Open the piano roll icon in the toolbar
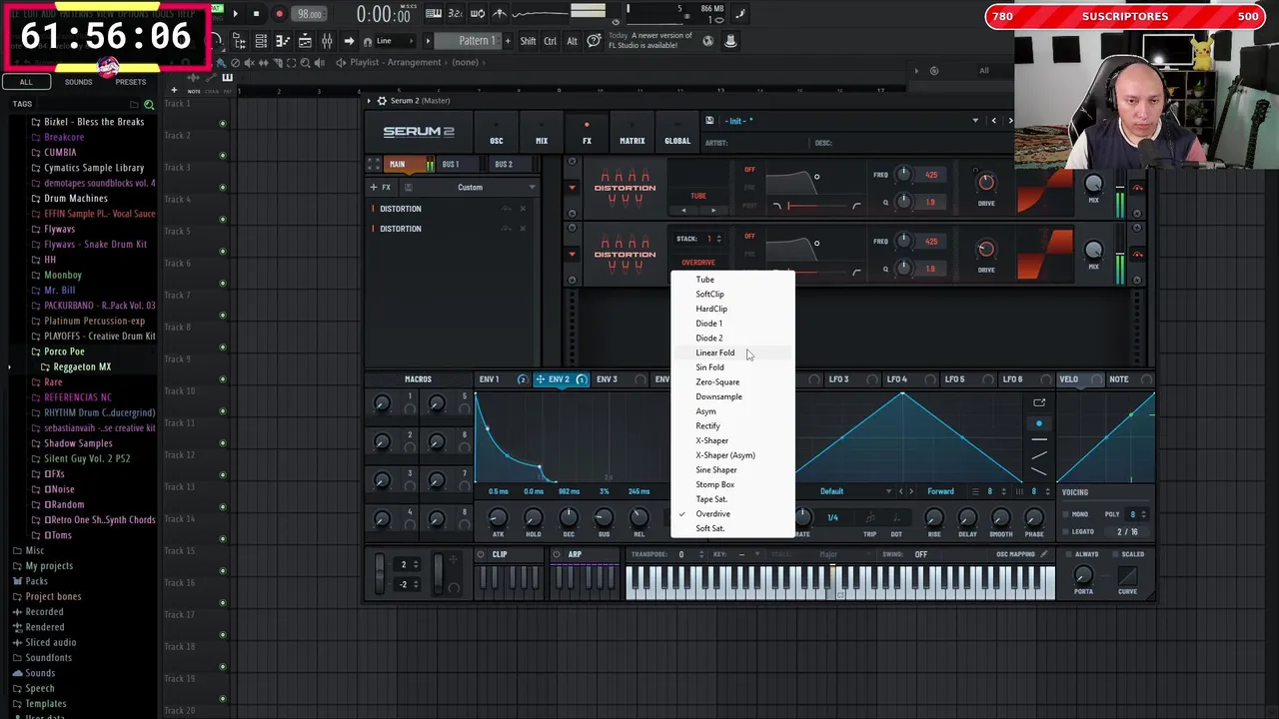This screenshot has height=719, width=1279. click(283, 41)
